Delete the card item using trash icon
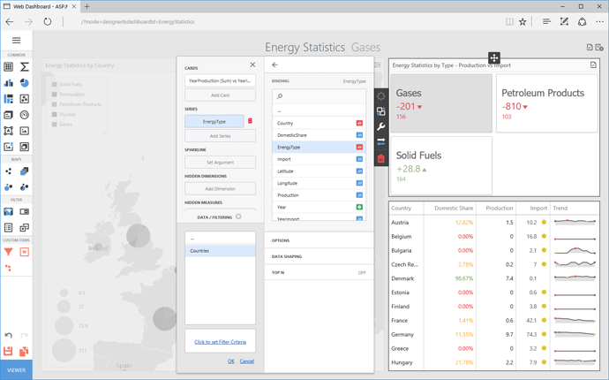This screenshot has width=609, height=380. tap(381, 158)
